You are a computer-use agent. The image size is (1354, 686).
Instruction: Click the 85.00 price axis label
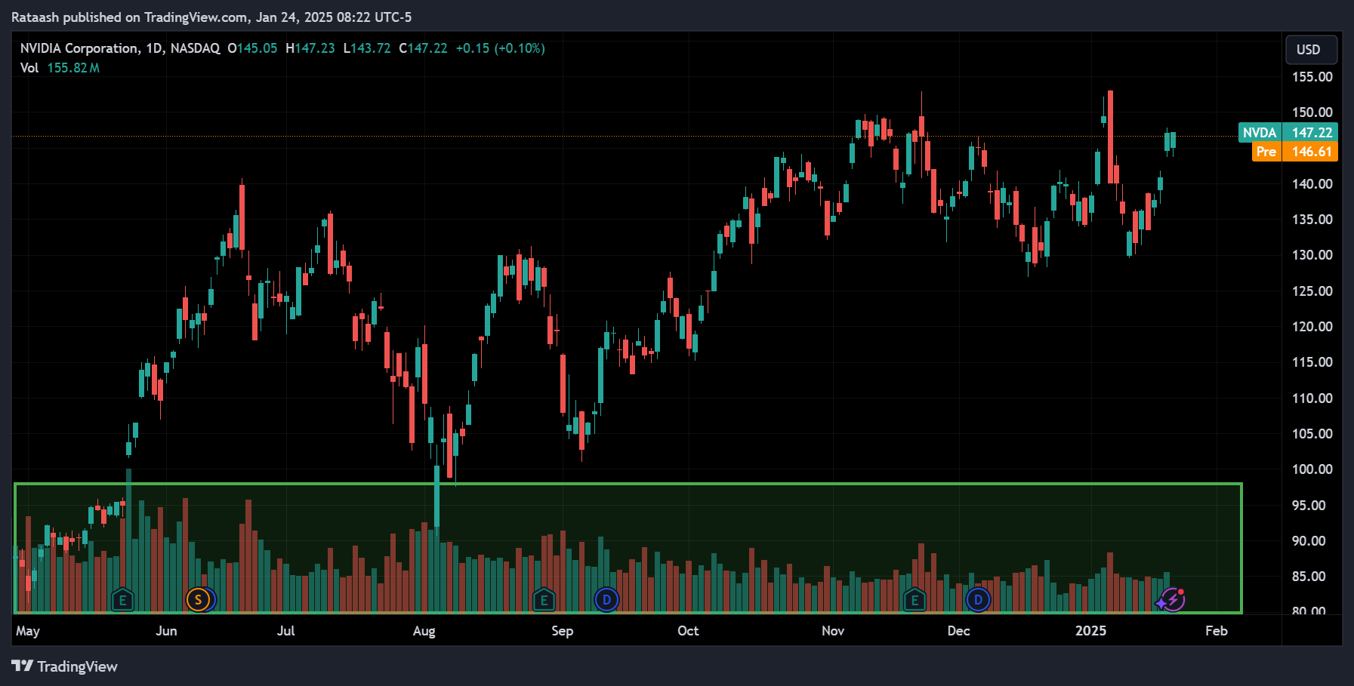[x=1309, y=577]
